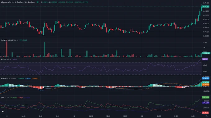Click the orange MACD axis tag 0.00043
This screenshot has height=118, width=211.
[x=206, y=84]
